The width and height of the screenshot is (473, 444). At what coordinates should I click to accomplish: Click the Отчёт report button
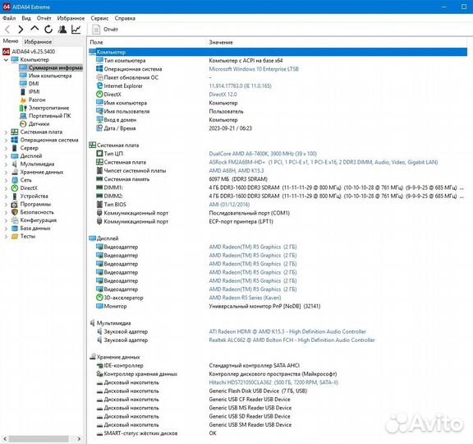point(105,30)
